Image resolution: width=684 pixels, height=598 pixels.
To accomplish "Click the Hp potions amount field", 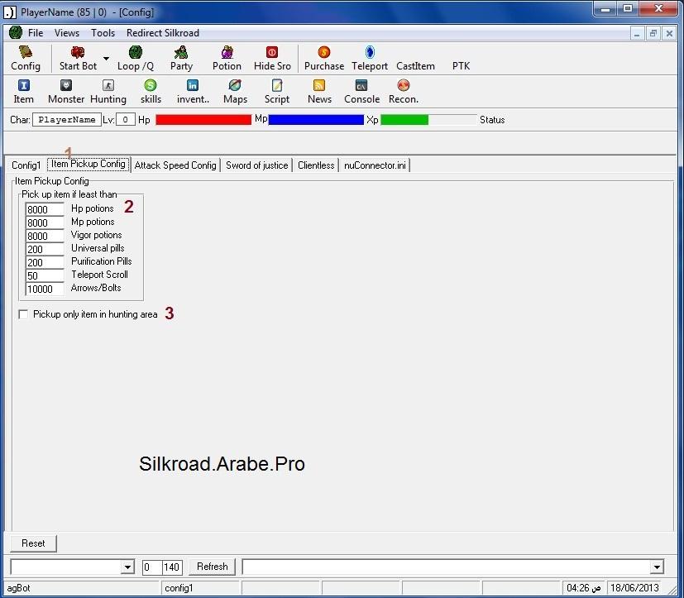I will [45, 209].
